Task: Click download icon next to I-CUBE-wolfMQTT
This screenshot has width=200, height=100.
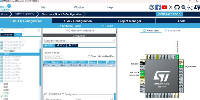Action: pos(2,69)
